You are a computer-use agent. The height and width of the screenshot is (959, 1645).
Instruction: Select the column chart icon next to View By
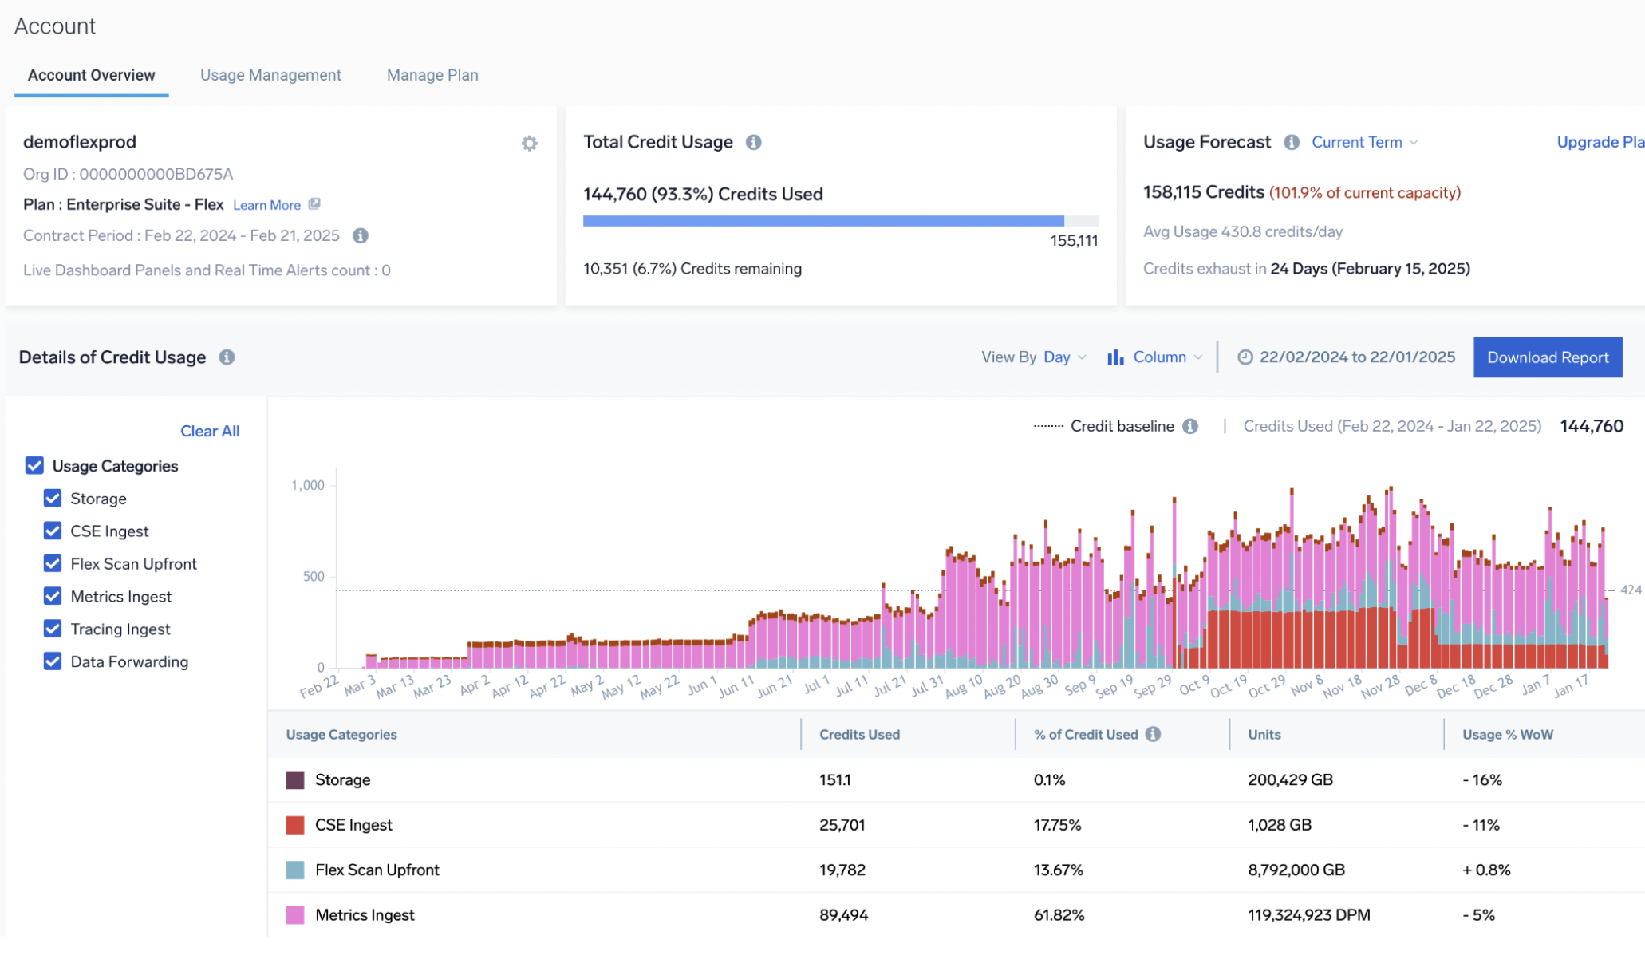click(x=1114, y=357)
